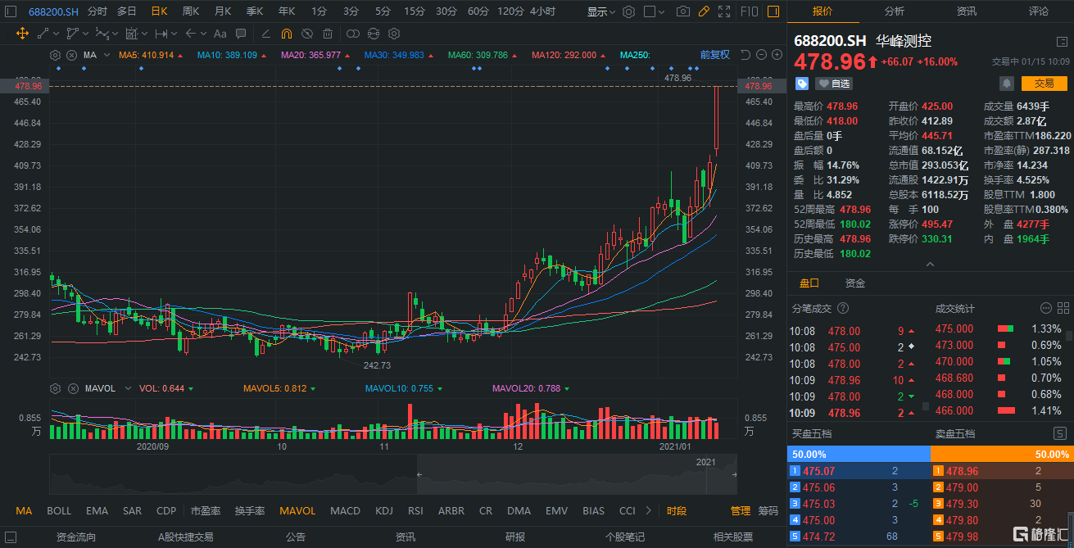Toggle the KDJ sub-indicator

(x=384, y=510)
